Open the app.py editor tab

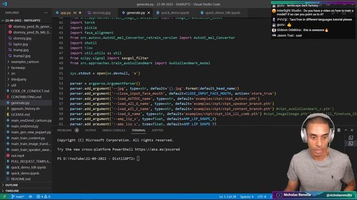(x=66, y=13)
